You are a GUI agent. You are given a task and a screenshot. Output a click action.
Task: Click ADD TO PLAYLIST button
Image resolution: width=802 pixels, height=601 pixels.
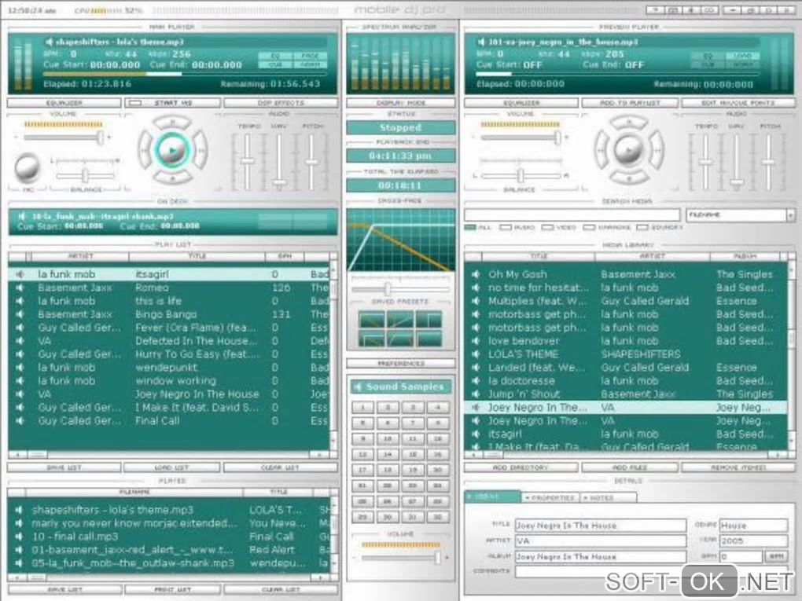pyautogui.click(x=630, y=103)
